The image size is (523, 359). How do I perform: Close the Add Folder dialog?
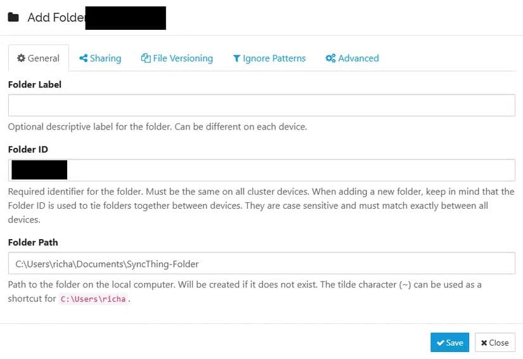(x=495, y=343)
